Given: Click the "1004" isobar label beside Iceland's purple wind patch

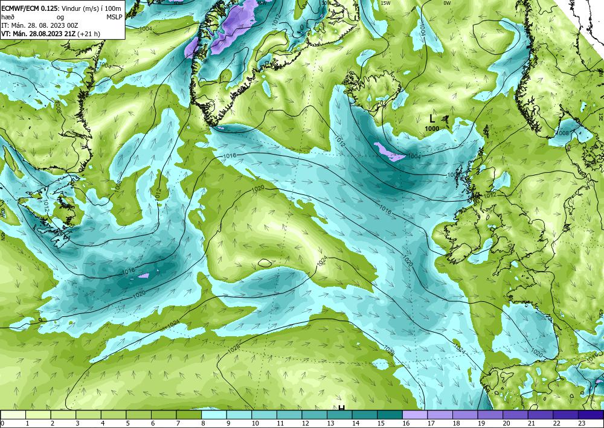Looking at the screenshot, I should coord(414,156).
